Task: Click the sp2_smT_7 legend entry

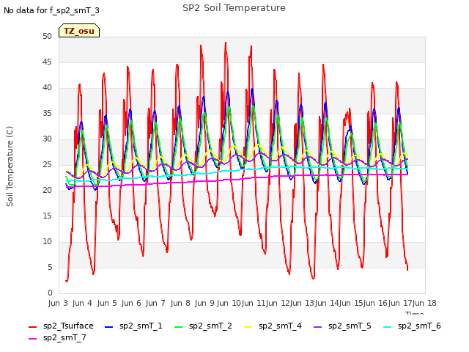Action: pos(57,337)
